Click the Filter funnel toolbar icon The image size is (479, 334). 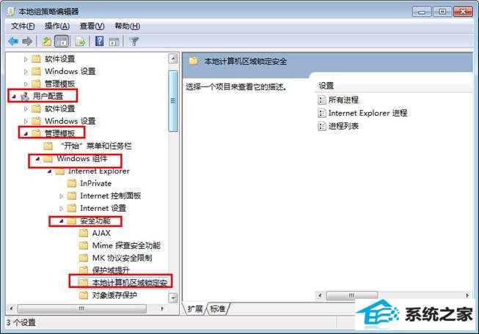tap(134, 41)
